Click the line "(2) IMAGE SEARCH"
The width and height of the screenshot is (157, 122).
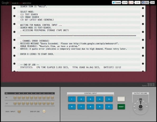(x=30, y=17)
